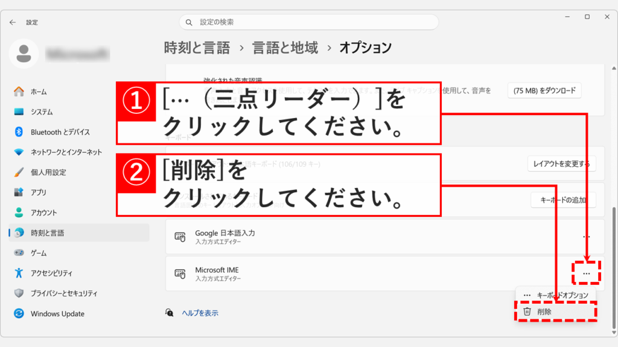Minimize the 設定 window

[567, 17]
